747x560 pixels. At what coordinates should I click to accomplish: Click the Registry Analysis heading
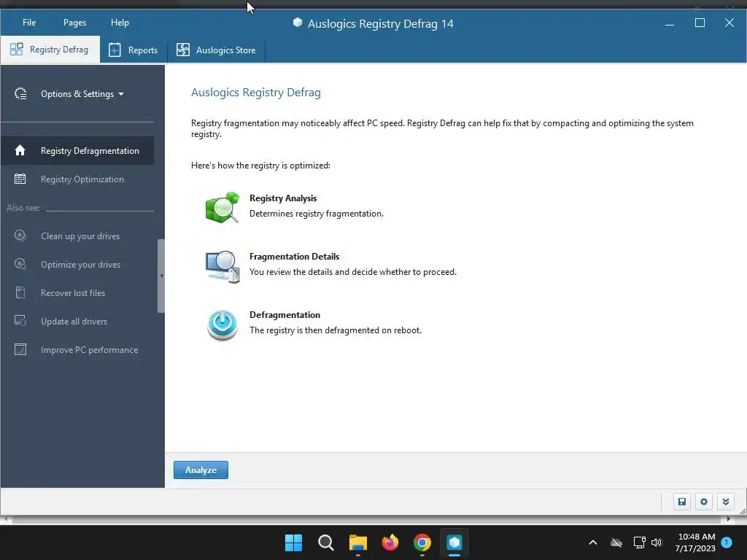click(x=283, y=198)
